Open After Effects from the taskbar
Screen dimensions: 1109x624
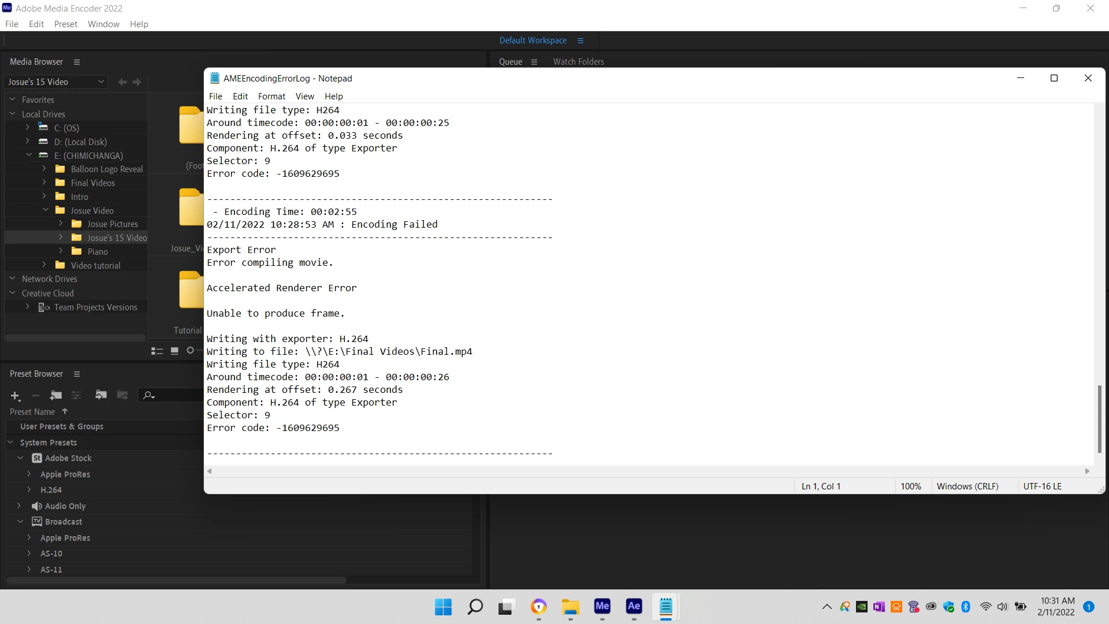pyautogui.click(x=634, y=606)
